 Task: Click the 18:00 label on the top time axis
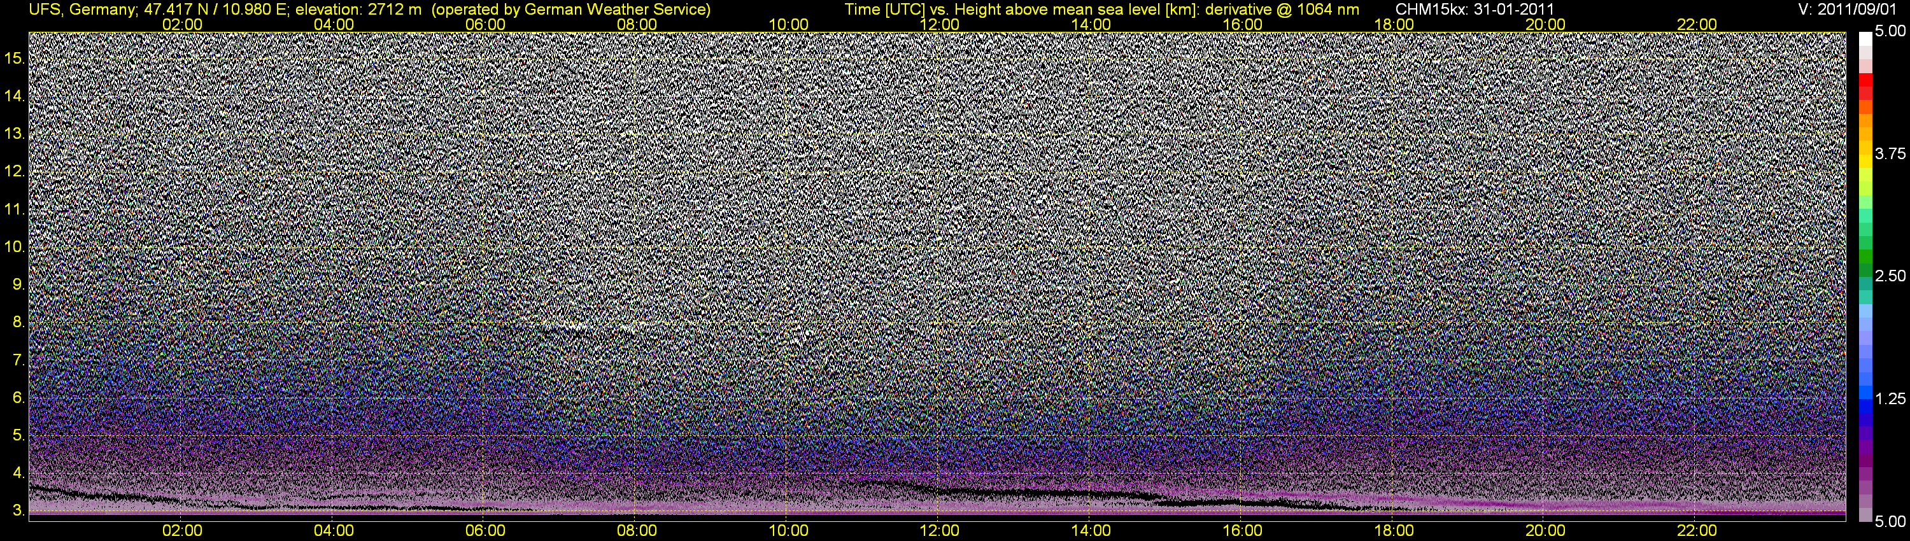[1394, 24]
